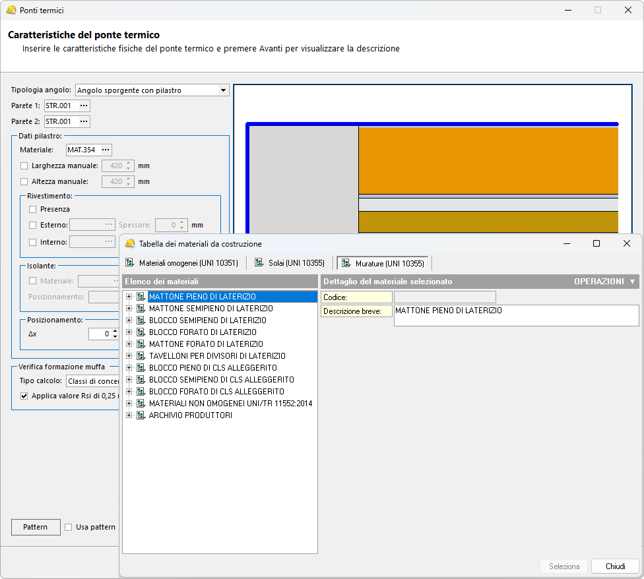Enable the Usa pattern checkbox
This screenshot has width=644, height=579.
point(68,527)
